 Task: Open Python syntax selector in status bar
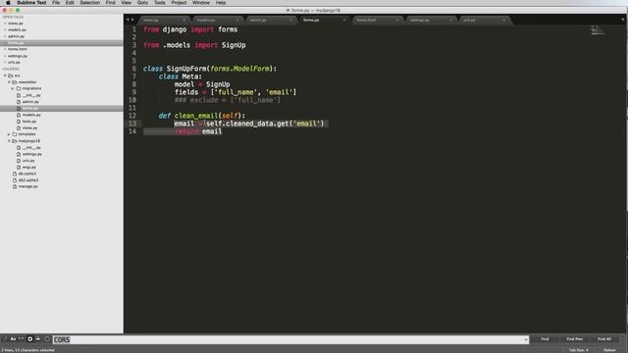tap(609, 350)
